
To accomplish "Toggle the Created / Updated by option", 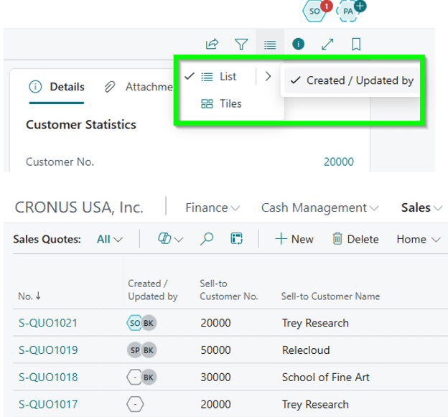I will [x=352, y=80].
